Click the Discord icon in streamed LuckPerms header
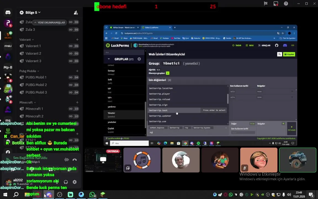Screen dimensions: 318x199 click(285, 46)
